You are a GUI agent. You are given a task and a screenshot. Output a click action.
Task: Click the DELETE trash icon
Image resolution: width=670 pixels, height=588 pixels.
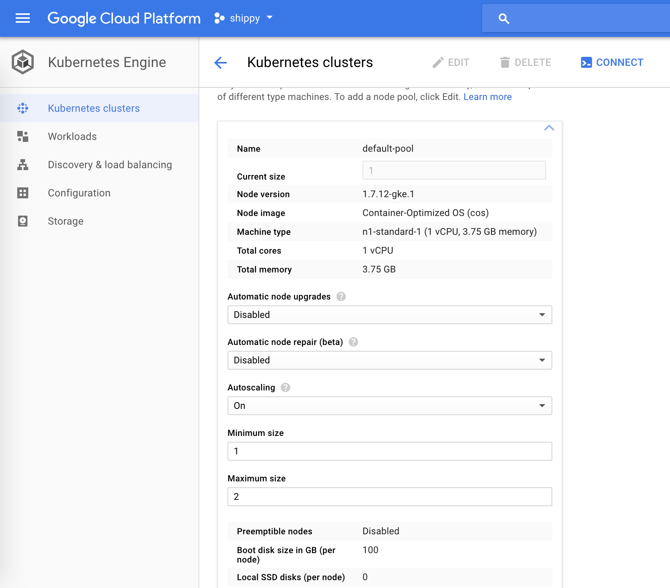tap(505, 62)
